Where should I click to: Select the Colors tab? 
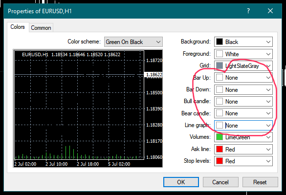[x=18, y=27]
